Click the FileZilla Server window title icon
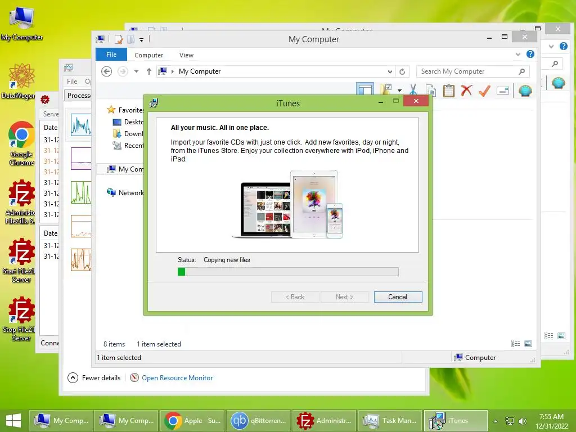The width and height of the screenshot is (576, 432). (x=45, y=100)
